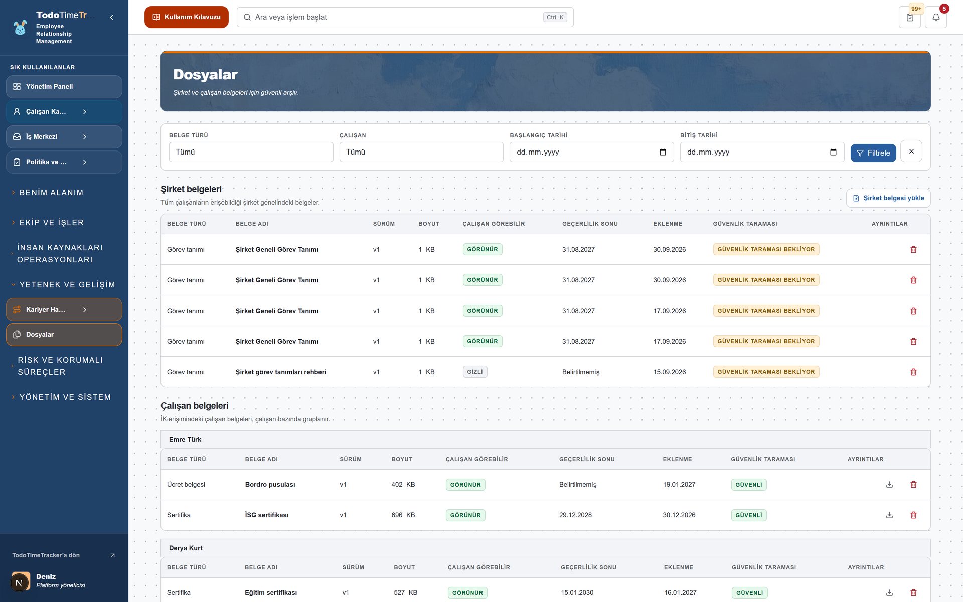Click Şirket belgesi yükle button
Image resolution: width=963 pixels, height=602 pixels.
tap(888, 198)
